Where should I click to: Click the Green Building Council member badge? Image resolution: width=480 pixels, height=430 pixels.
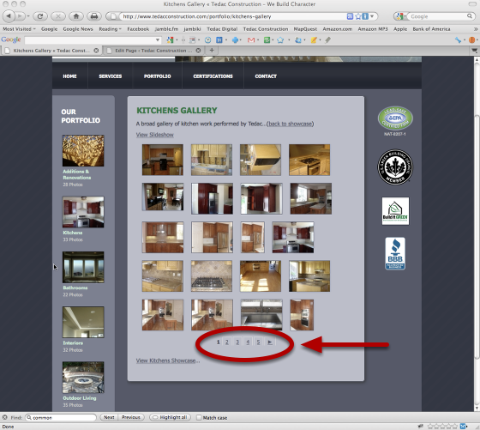395,167
